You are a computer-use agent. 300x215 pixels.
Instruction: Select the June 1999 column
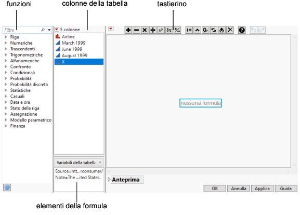coord(79,49)
